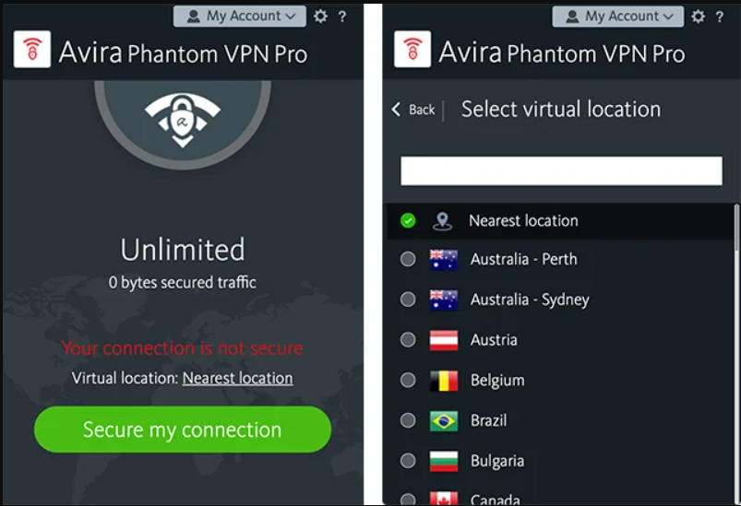Screen dimensions: 741x506
Task: Choose the Bulgaria radio button
Action: (408, 461)
